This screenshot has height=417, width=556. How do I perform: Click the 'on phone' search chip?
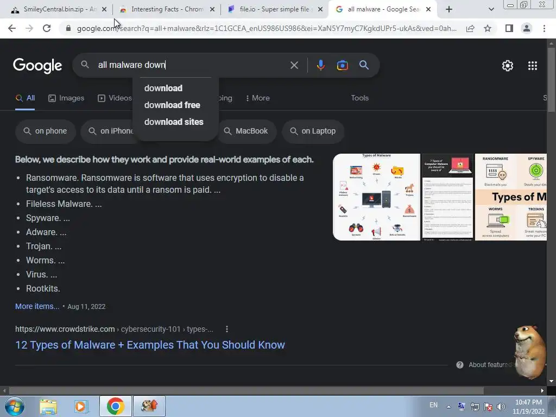(46, 131)
